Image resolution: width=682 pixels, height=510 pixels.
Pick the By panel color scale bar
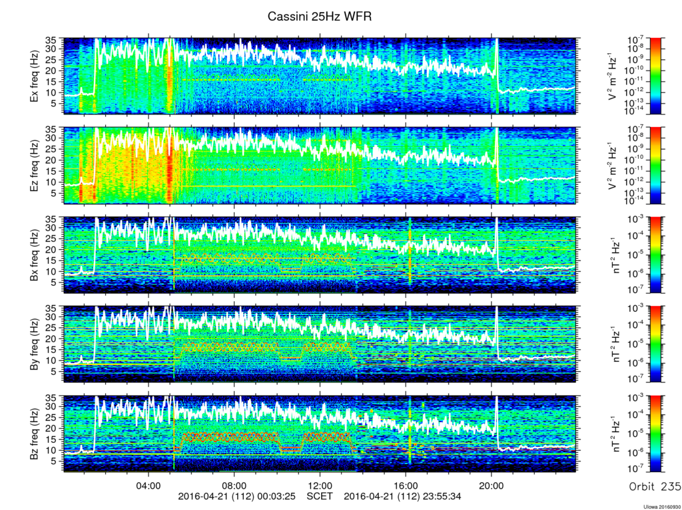click(x=655, y=344)
